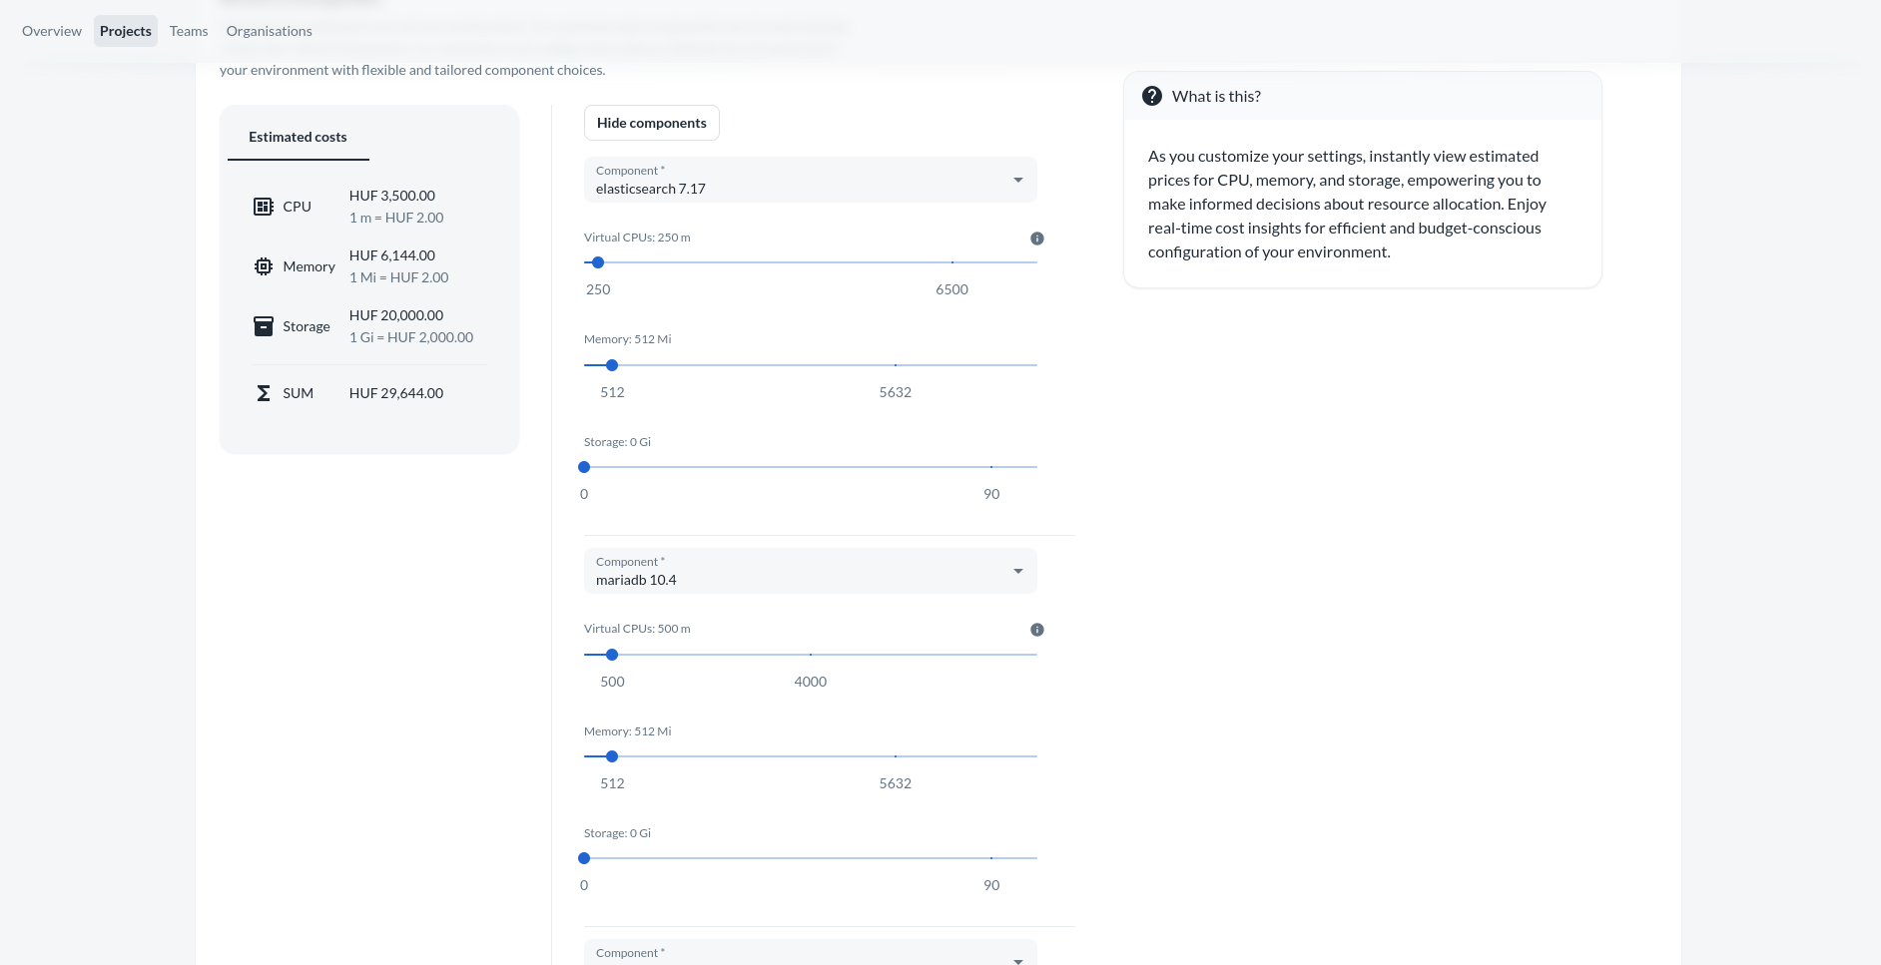Click elasticsearch Virtual CPUs slider handle

pos(598,262)
